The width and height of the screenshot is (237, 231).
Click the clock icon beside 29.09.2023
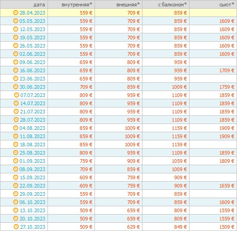click(x=16, y=193)
